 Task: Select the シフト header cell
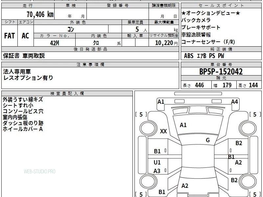point(10,22)
